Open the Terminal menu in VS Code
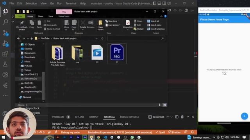250x140 pixels. (x=71, y=3)
